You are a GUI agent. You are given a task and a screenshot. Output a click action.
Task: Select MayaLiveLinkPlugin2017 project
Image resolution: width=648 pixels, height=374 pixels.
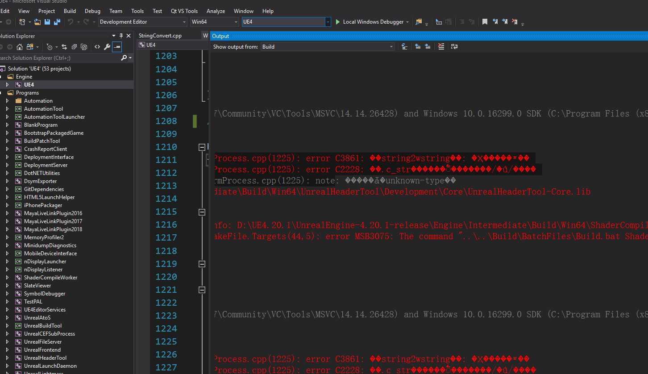(x=53, y=221)
